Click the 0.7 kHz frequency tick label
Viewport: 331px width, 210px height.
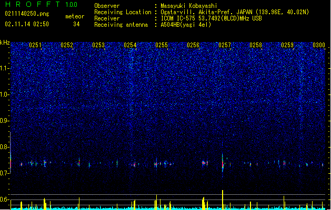pos(5,173)
